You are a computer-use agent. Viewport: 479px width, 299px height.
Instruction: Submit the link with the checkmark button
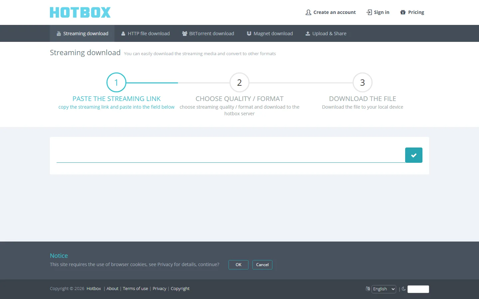[413, 155]
